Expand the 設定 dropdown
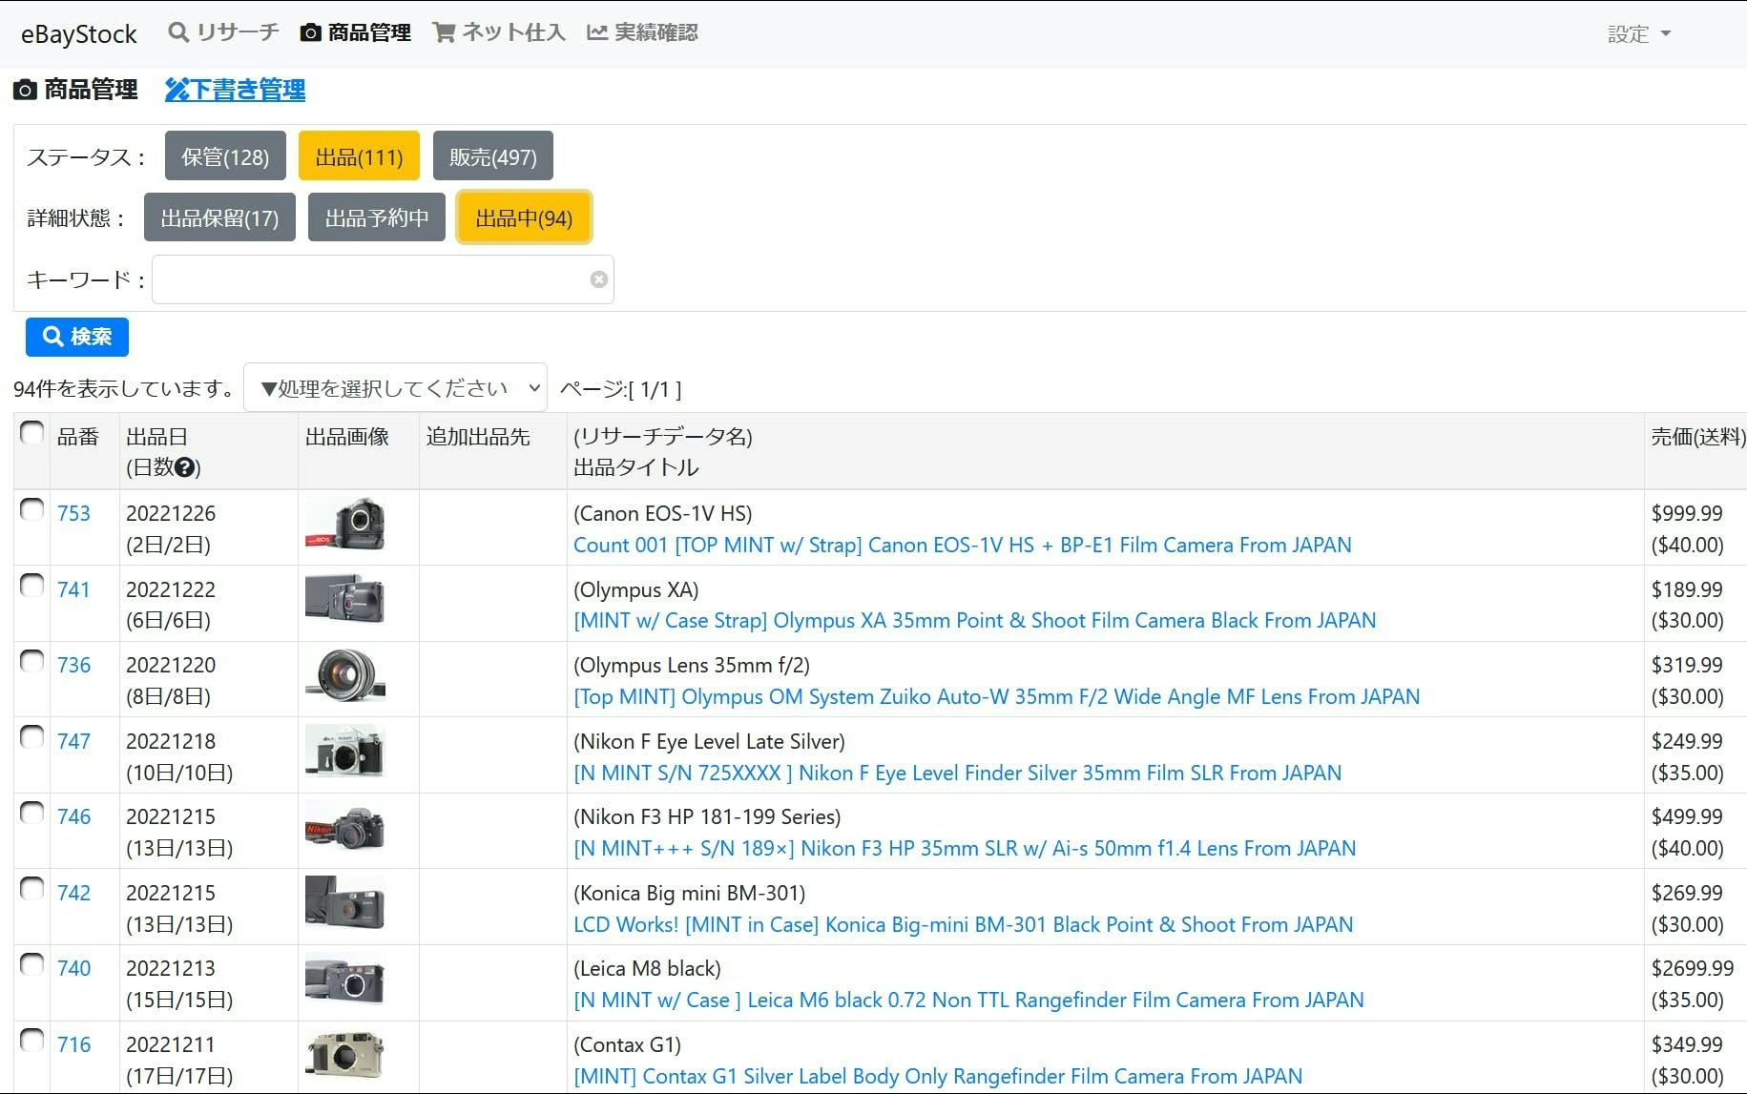 pyautogui.click(x=1639, y=34)
